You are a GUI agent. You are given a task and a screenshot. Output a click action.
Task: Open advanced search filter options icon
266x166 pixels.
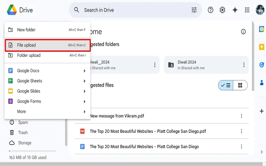[194, 10]
